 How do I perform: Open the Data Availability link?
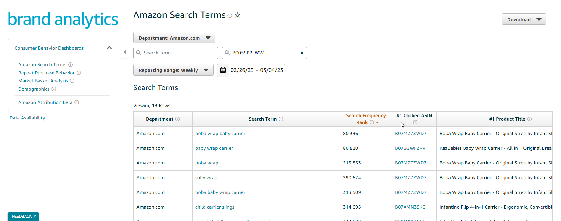(27, 118)
